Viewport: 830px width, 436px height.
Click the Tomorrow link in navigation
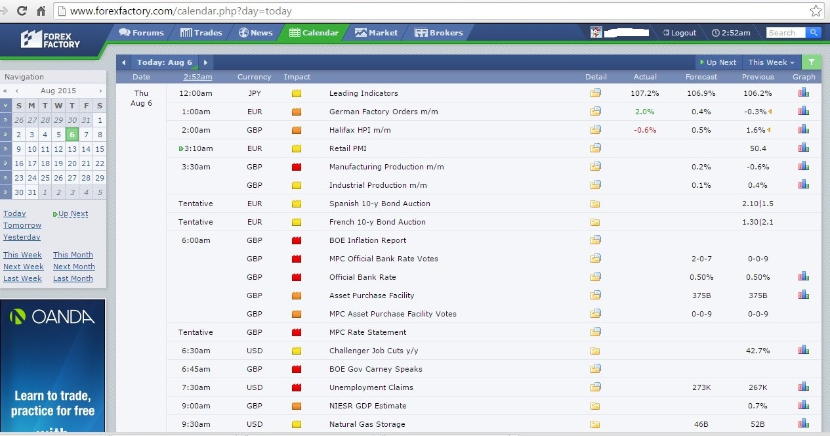(x=22, y=225)
